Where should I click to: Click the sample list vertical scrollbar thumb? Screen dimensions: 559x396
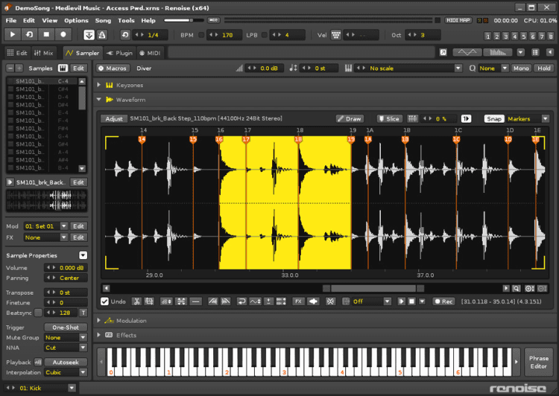(x=82, y=98)
